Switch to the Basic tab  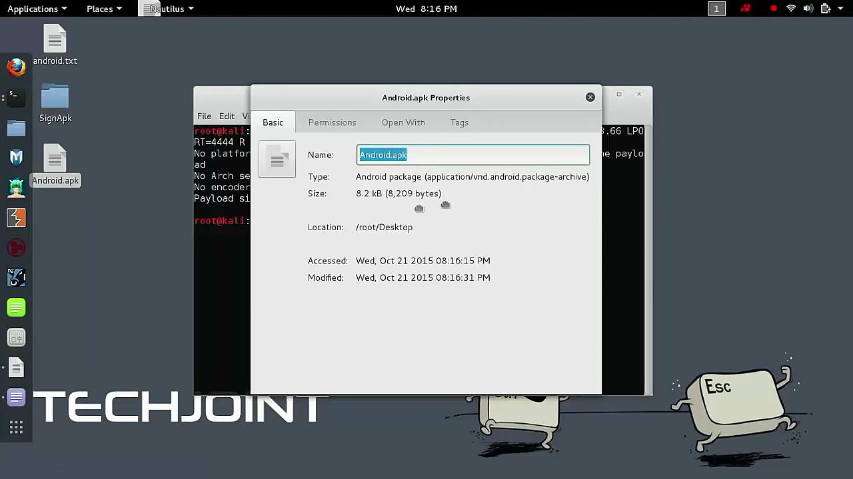tap(273, 122)
